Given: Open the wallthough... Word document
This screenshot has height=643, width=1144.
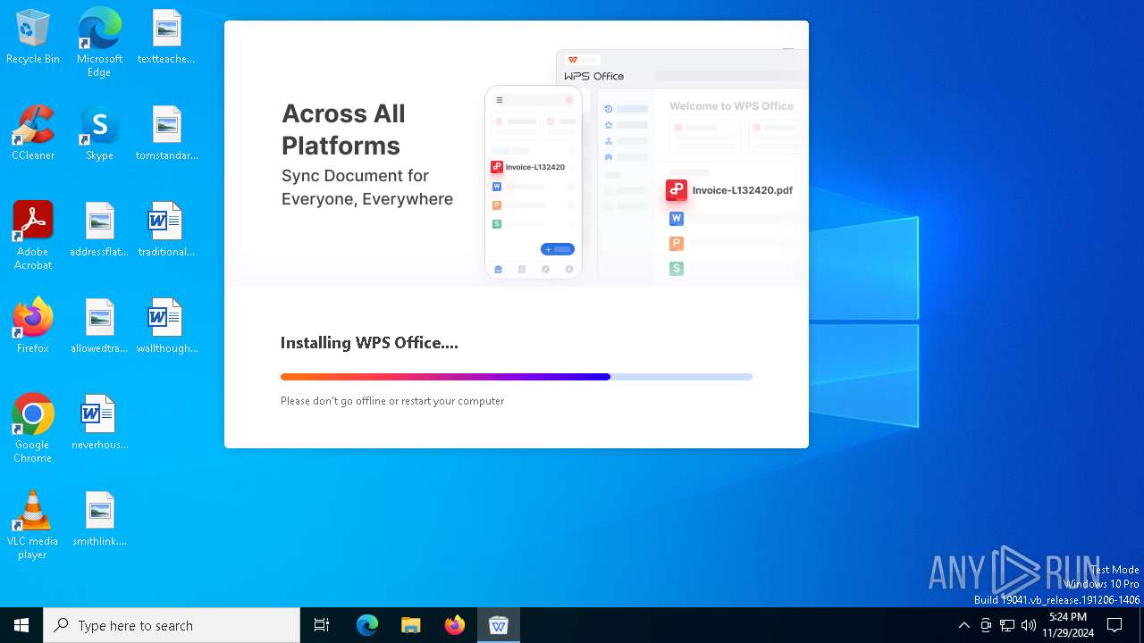Looking at the screenshot, I should tap(166, 326).
